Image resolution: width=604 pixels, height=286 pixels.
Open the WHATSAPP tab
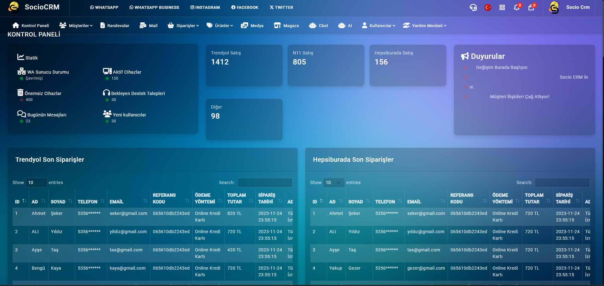tap(104, 7)
